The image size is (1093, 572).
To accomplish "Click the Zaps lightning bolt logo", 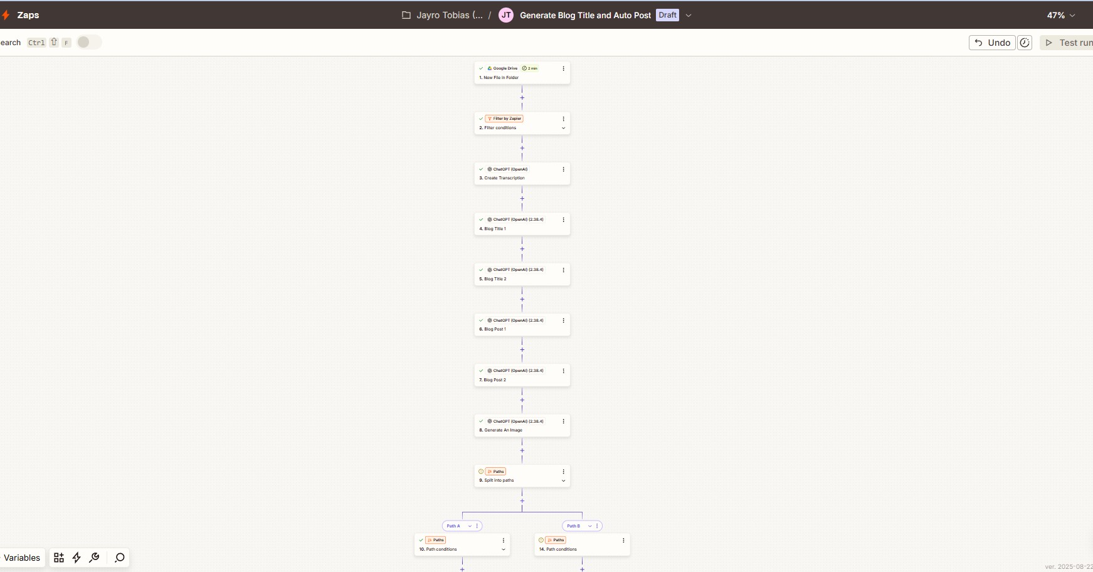I will (6, 15).
